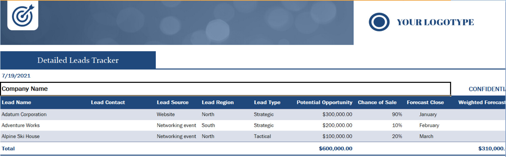Click the Alpine Ski House cell
This screenshot has width=506, height=157.
point(21,136)
